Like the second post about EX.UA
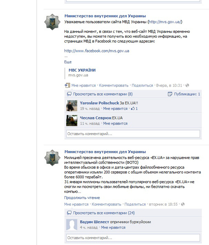Screen dimensions: 209x245 (76, 204)
